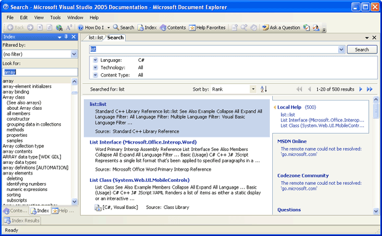Switch to the Index bottom tab

(40, 211)
